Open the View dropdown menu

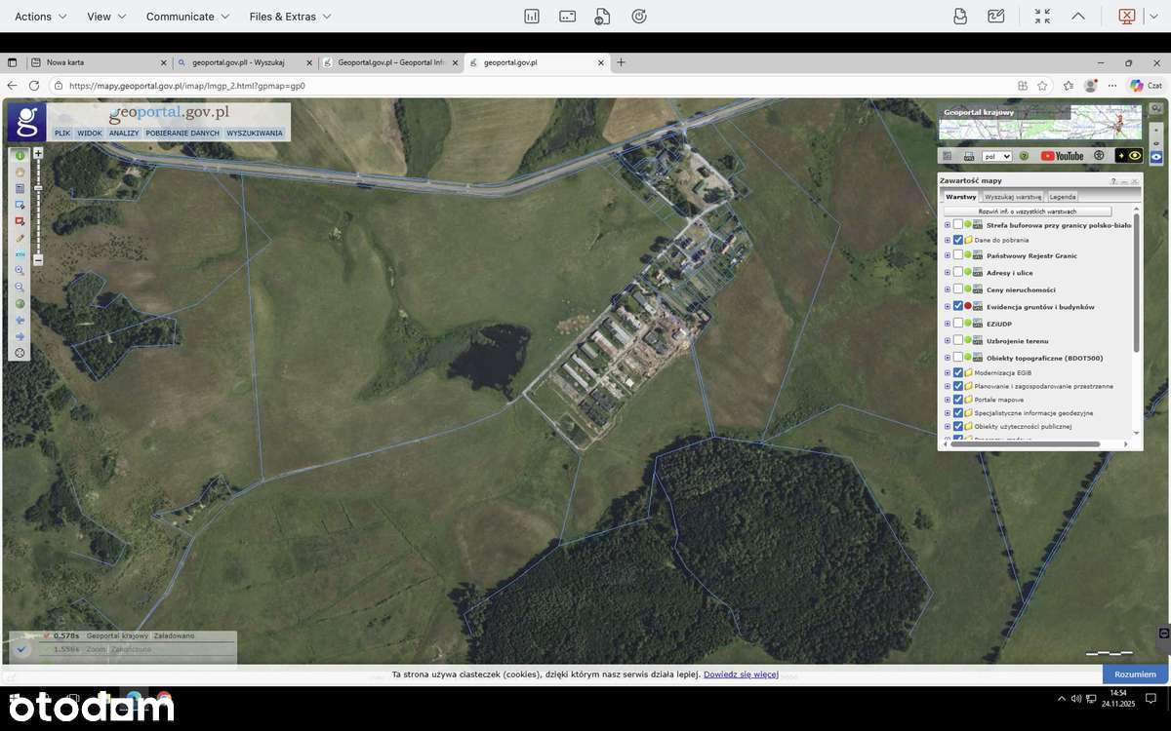105,17
